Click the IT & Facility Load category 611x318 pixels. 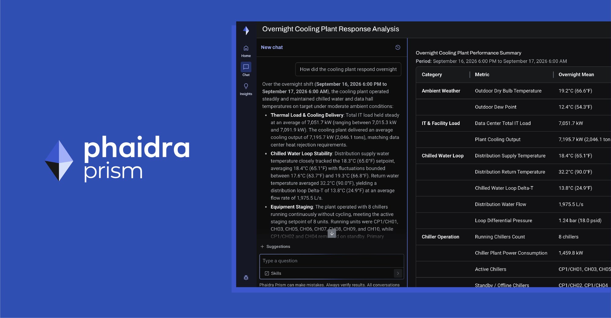441,123
